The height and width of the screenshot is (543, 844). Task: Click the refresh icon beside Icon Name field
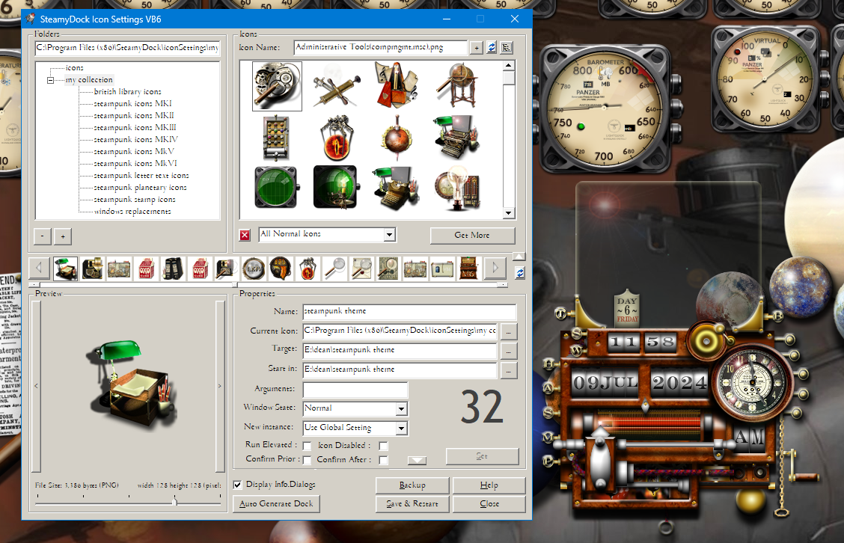[492, 47]
